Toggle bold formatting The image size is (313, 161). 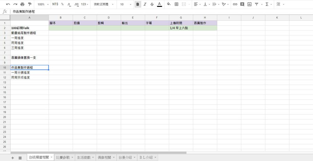[x=138, y=4]
